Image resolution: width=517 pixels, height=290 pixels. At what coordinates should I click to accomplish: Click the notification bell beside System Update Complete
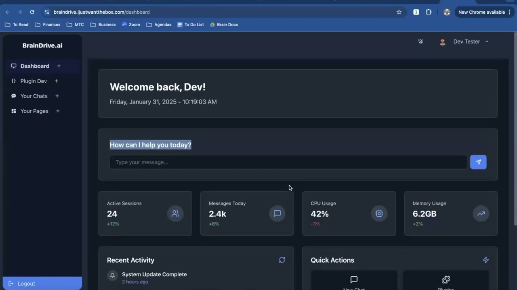(112, 275)
